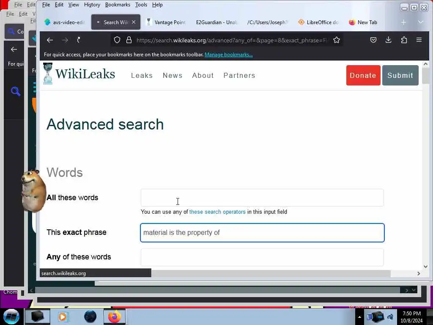Open the these search operators link
This screenshot has width=433, height=325.
tap(217, 212)
